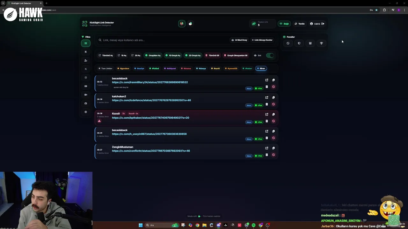
Task: Open the archive panel under Paneller
Action: coord(310,43)
